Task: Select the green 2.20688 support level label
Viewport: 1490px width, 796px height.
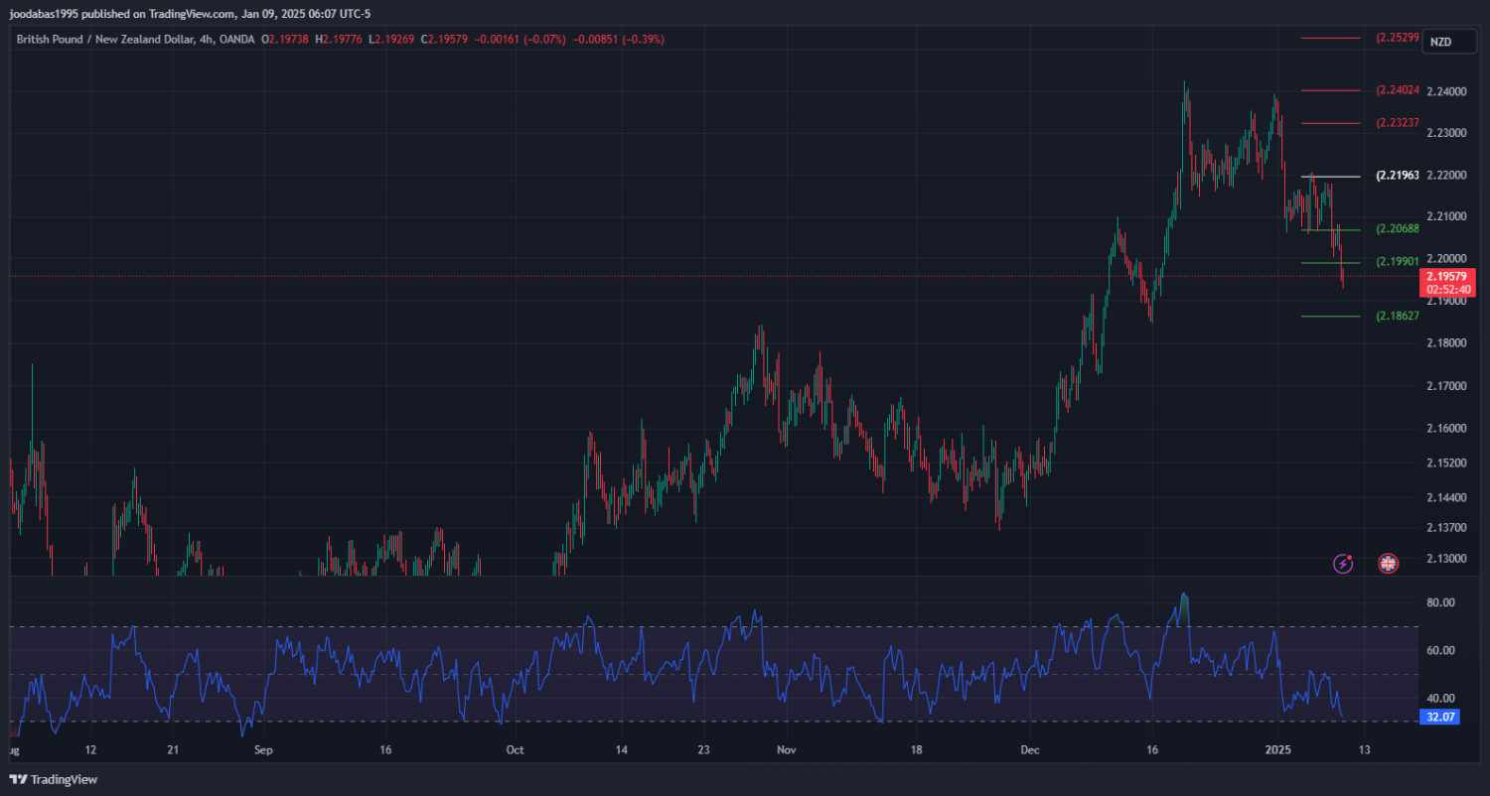Action: coord(1397,229)
